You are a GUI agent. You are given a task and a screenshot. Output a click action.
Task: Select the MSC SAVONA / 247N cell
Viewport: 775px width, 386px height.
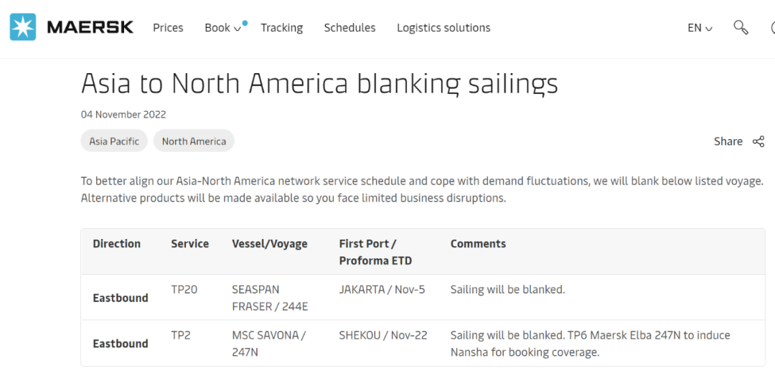point(268,344)
